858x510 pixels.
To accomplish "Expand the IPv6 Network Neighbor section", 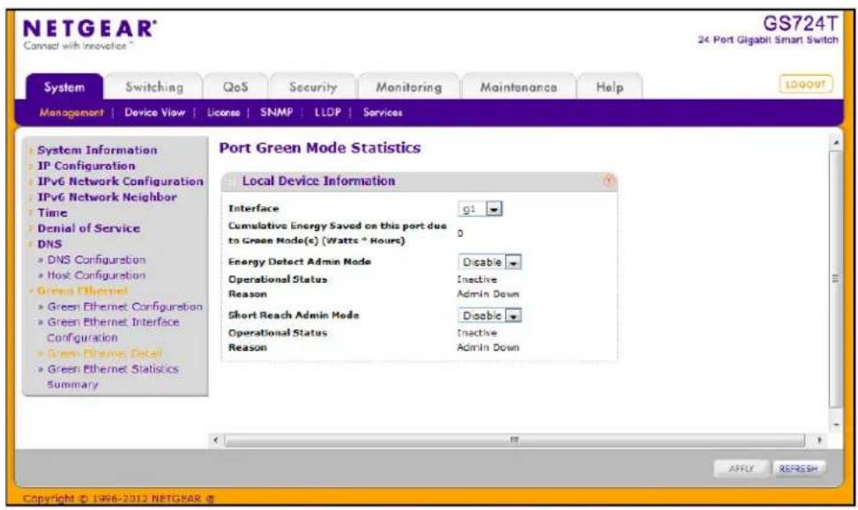I will tap(107, 196).
